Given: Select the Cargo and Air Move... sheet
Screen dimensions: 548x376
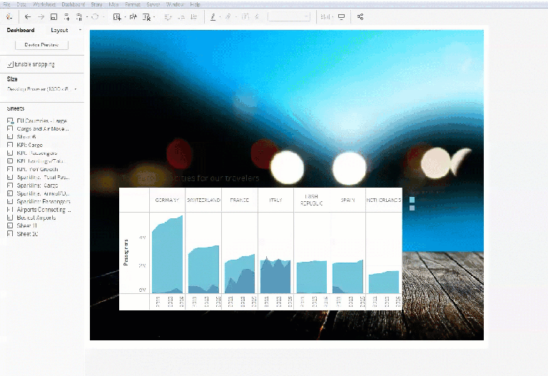Looking at the screenshot, I should tap(39, 128).
